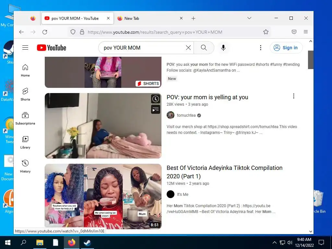Open the It's Me channel link
Image resolution: width=332 pixels, height=249 pixels.
(183, 195)
